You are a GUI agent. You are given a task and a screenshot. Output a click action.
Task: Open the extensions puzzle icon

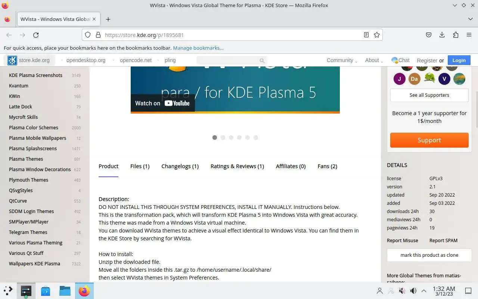coord(456,35)
